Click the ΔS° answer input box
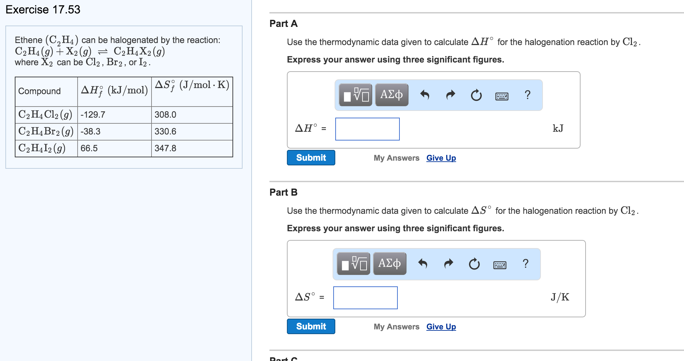The height and width of the screenshot is (361, 684). point(365,298)
